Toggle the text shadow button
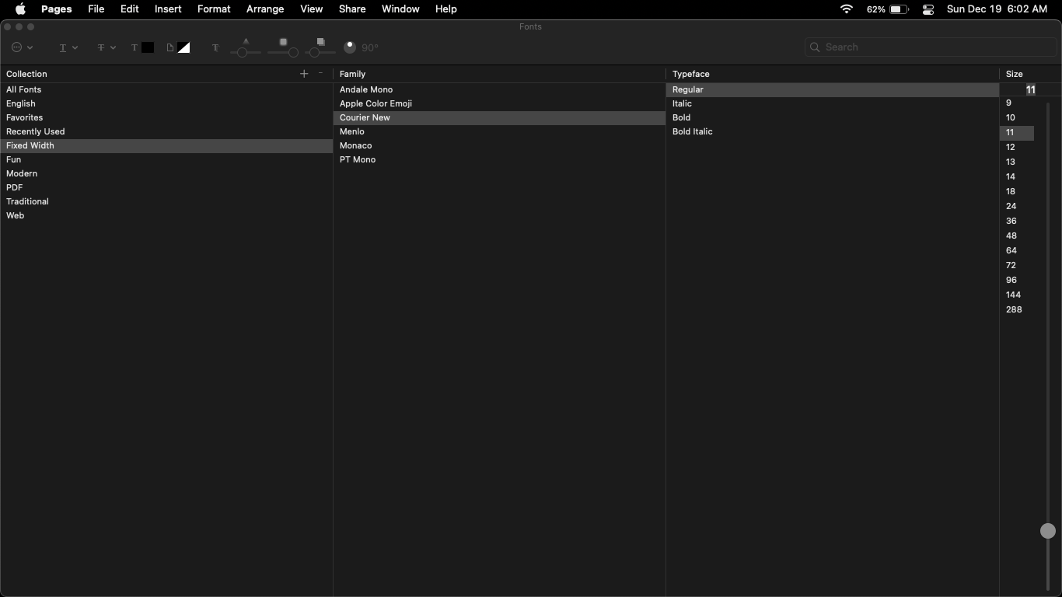 pos(215,47)
